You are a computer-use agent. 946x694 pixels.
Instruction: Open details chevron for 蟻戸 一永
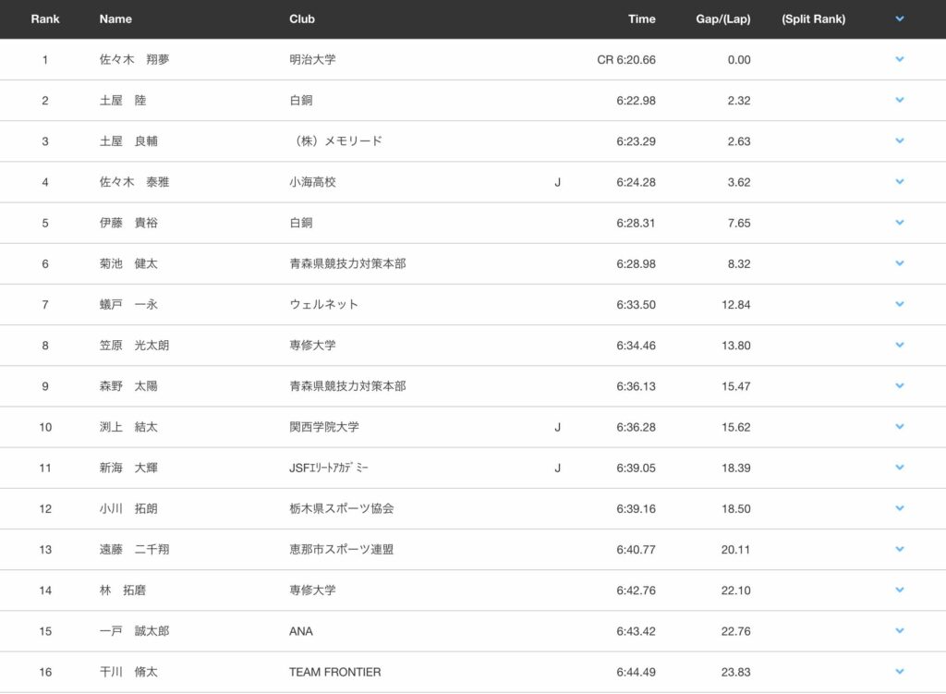tap(899, 304)
